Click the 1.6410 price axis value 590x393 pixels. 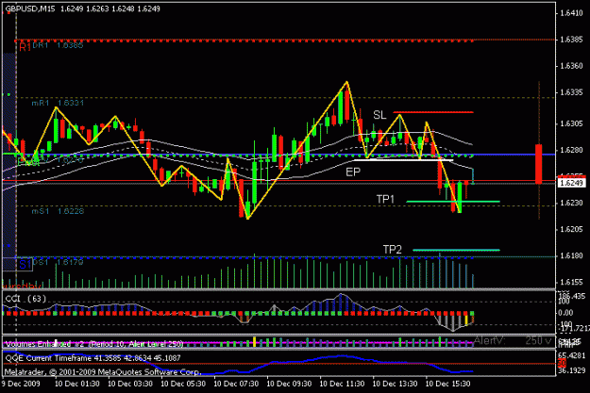tap(571, 13)
